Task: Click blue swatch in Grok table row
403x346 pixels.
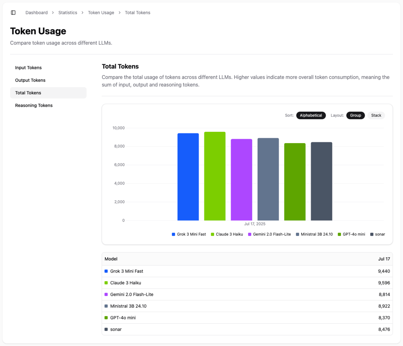Action: point(106,271)
